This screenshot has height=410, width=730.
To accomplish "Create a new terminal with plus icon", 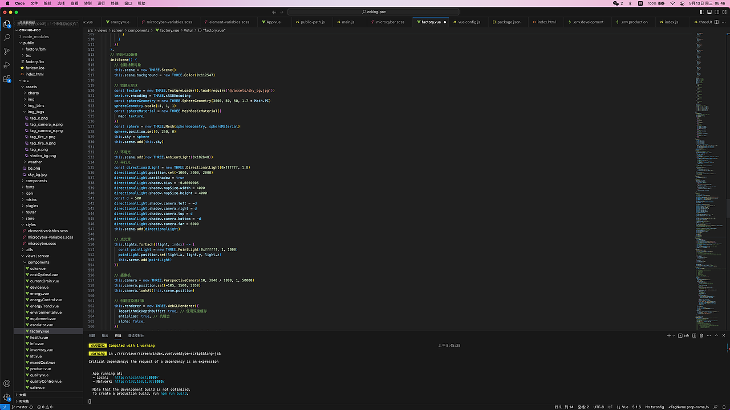I will (x=669, y=335).
